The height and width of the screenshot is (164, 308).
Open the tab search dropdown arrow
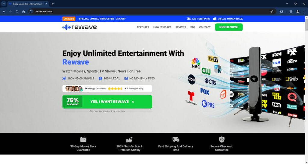click(x=4, y=4)
